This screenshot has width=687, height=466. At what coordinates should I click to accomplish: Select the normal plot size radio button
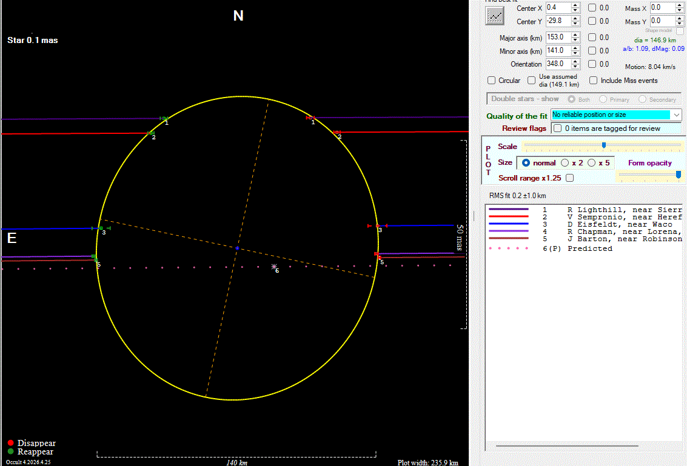526,163
